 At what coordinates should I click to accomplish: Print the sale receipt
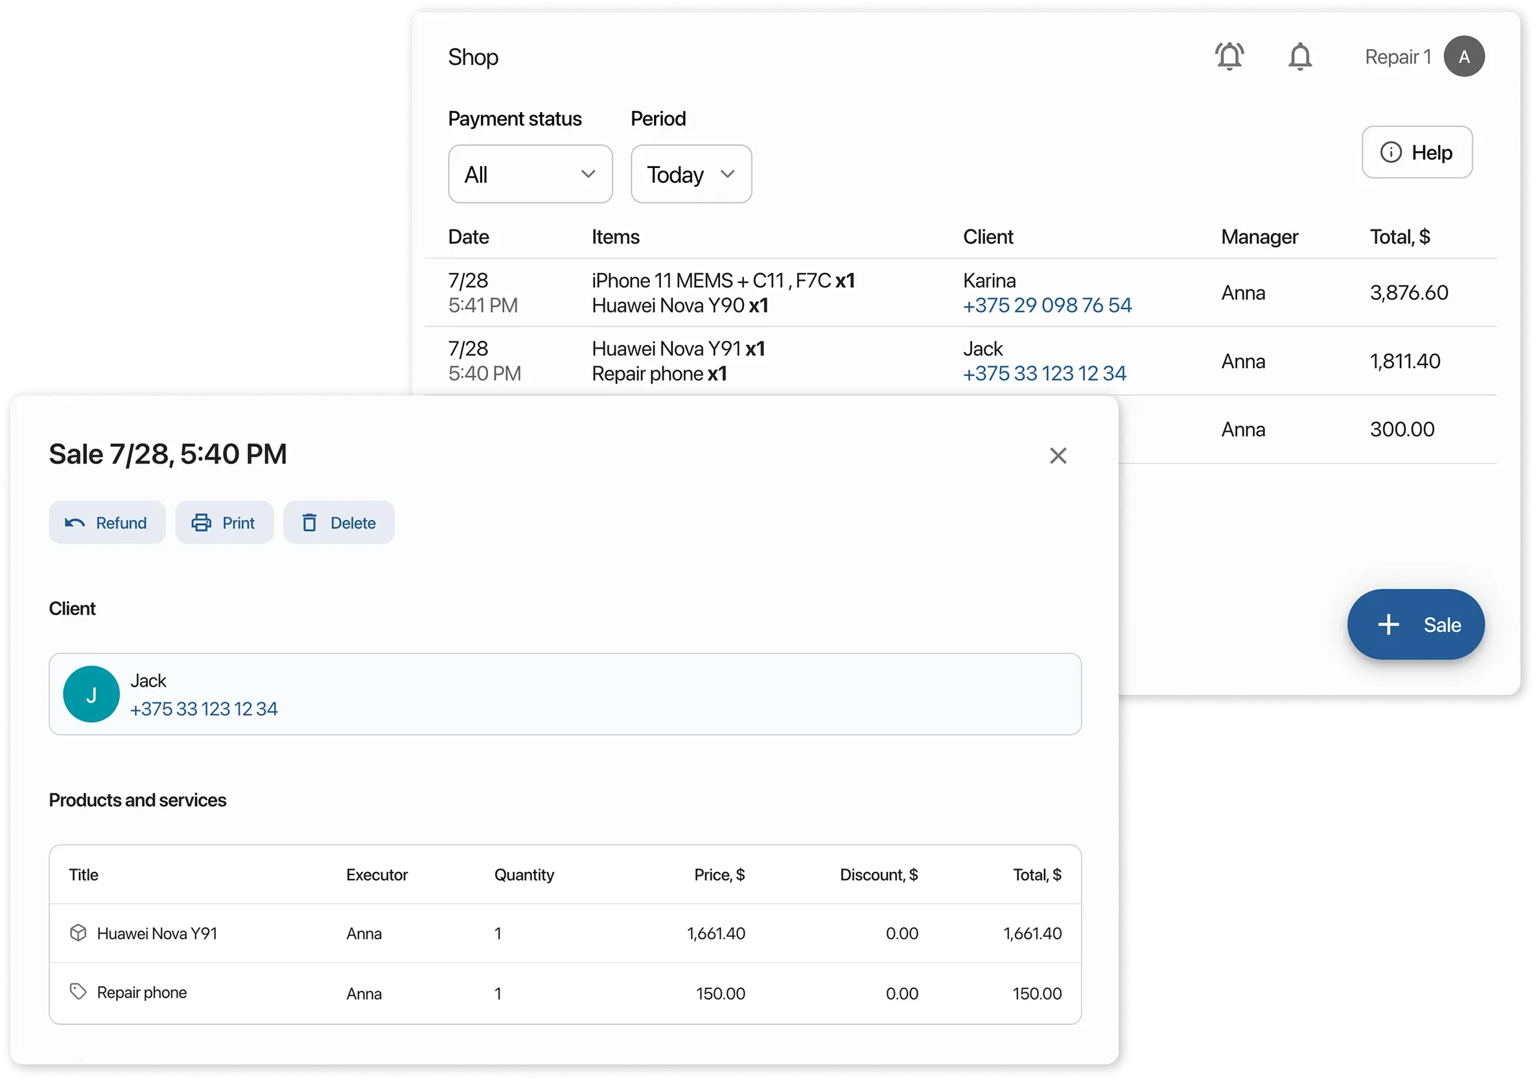[x=224, y=522]
